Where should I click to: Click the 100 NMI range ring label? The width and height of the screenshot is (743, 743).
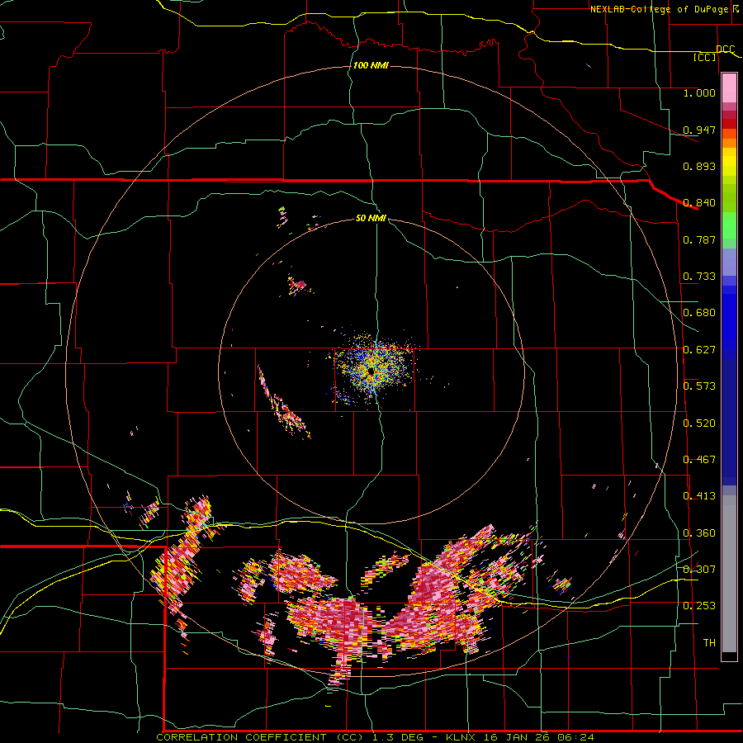(x=371, y=65)
